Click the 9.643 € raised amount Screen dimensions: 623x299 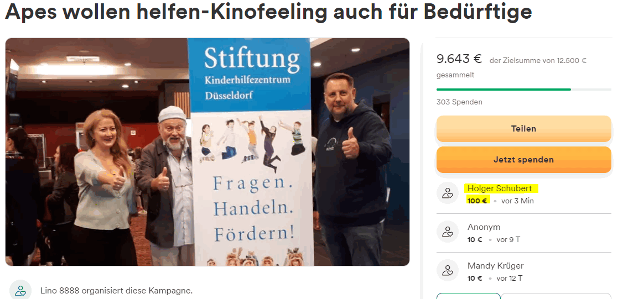click(459, 59)
